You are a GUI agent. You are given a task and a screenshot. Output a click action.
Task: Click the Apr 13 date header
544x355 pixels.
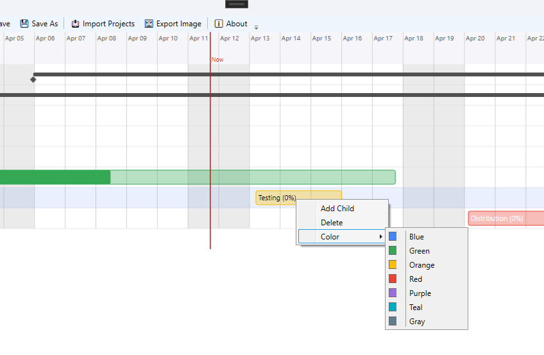[260, 38]
